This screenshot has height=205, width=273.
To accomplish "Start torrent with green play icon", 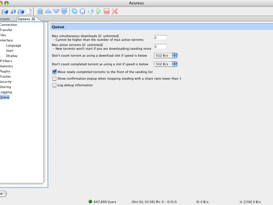I will tap(99, 11).
